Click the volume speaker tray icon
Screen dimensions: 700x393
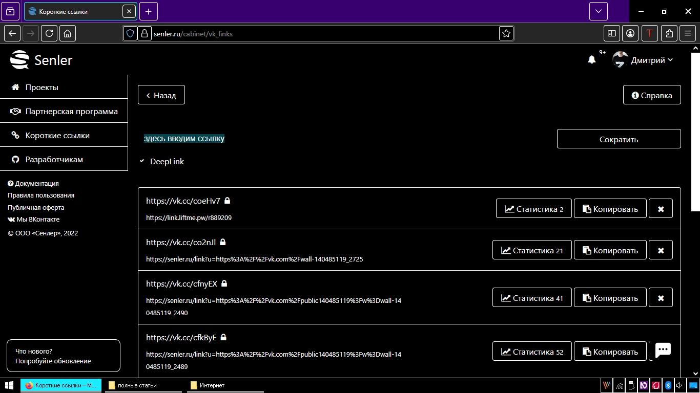click(x=680, y=385)
